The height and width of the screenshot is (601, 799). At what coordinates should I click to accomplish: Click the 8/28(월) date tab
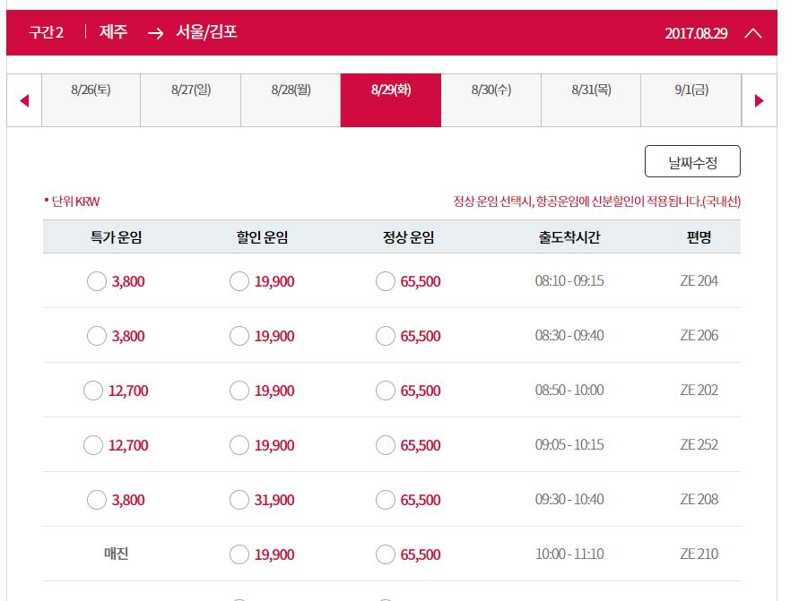(291, 90)
